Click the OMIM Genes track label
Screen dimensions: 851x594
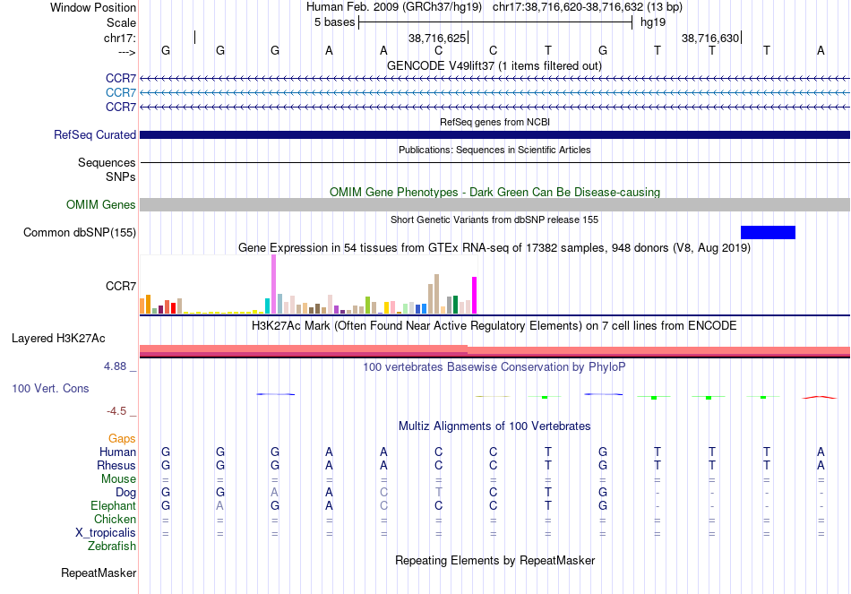[100, 204]
